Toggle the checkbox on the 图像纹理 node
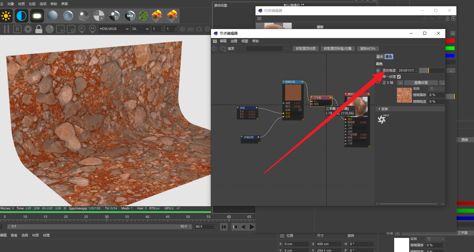 click(300, 110)
